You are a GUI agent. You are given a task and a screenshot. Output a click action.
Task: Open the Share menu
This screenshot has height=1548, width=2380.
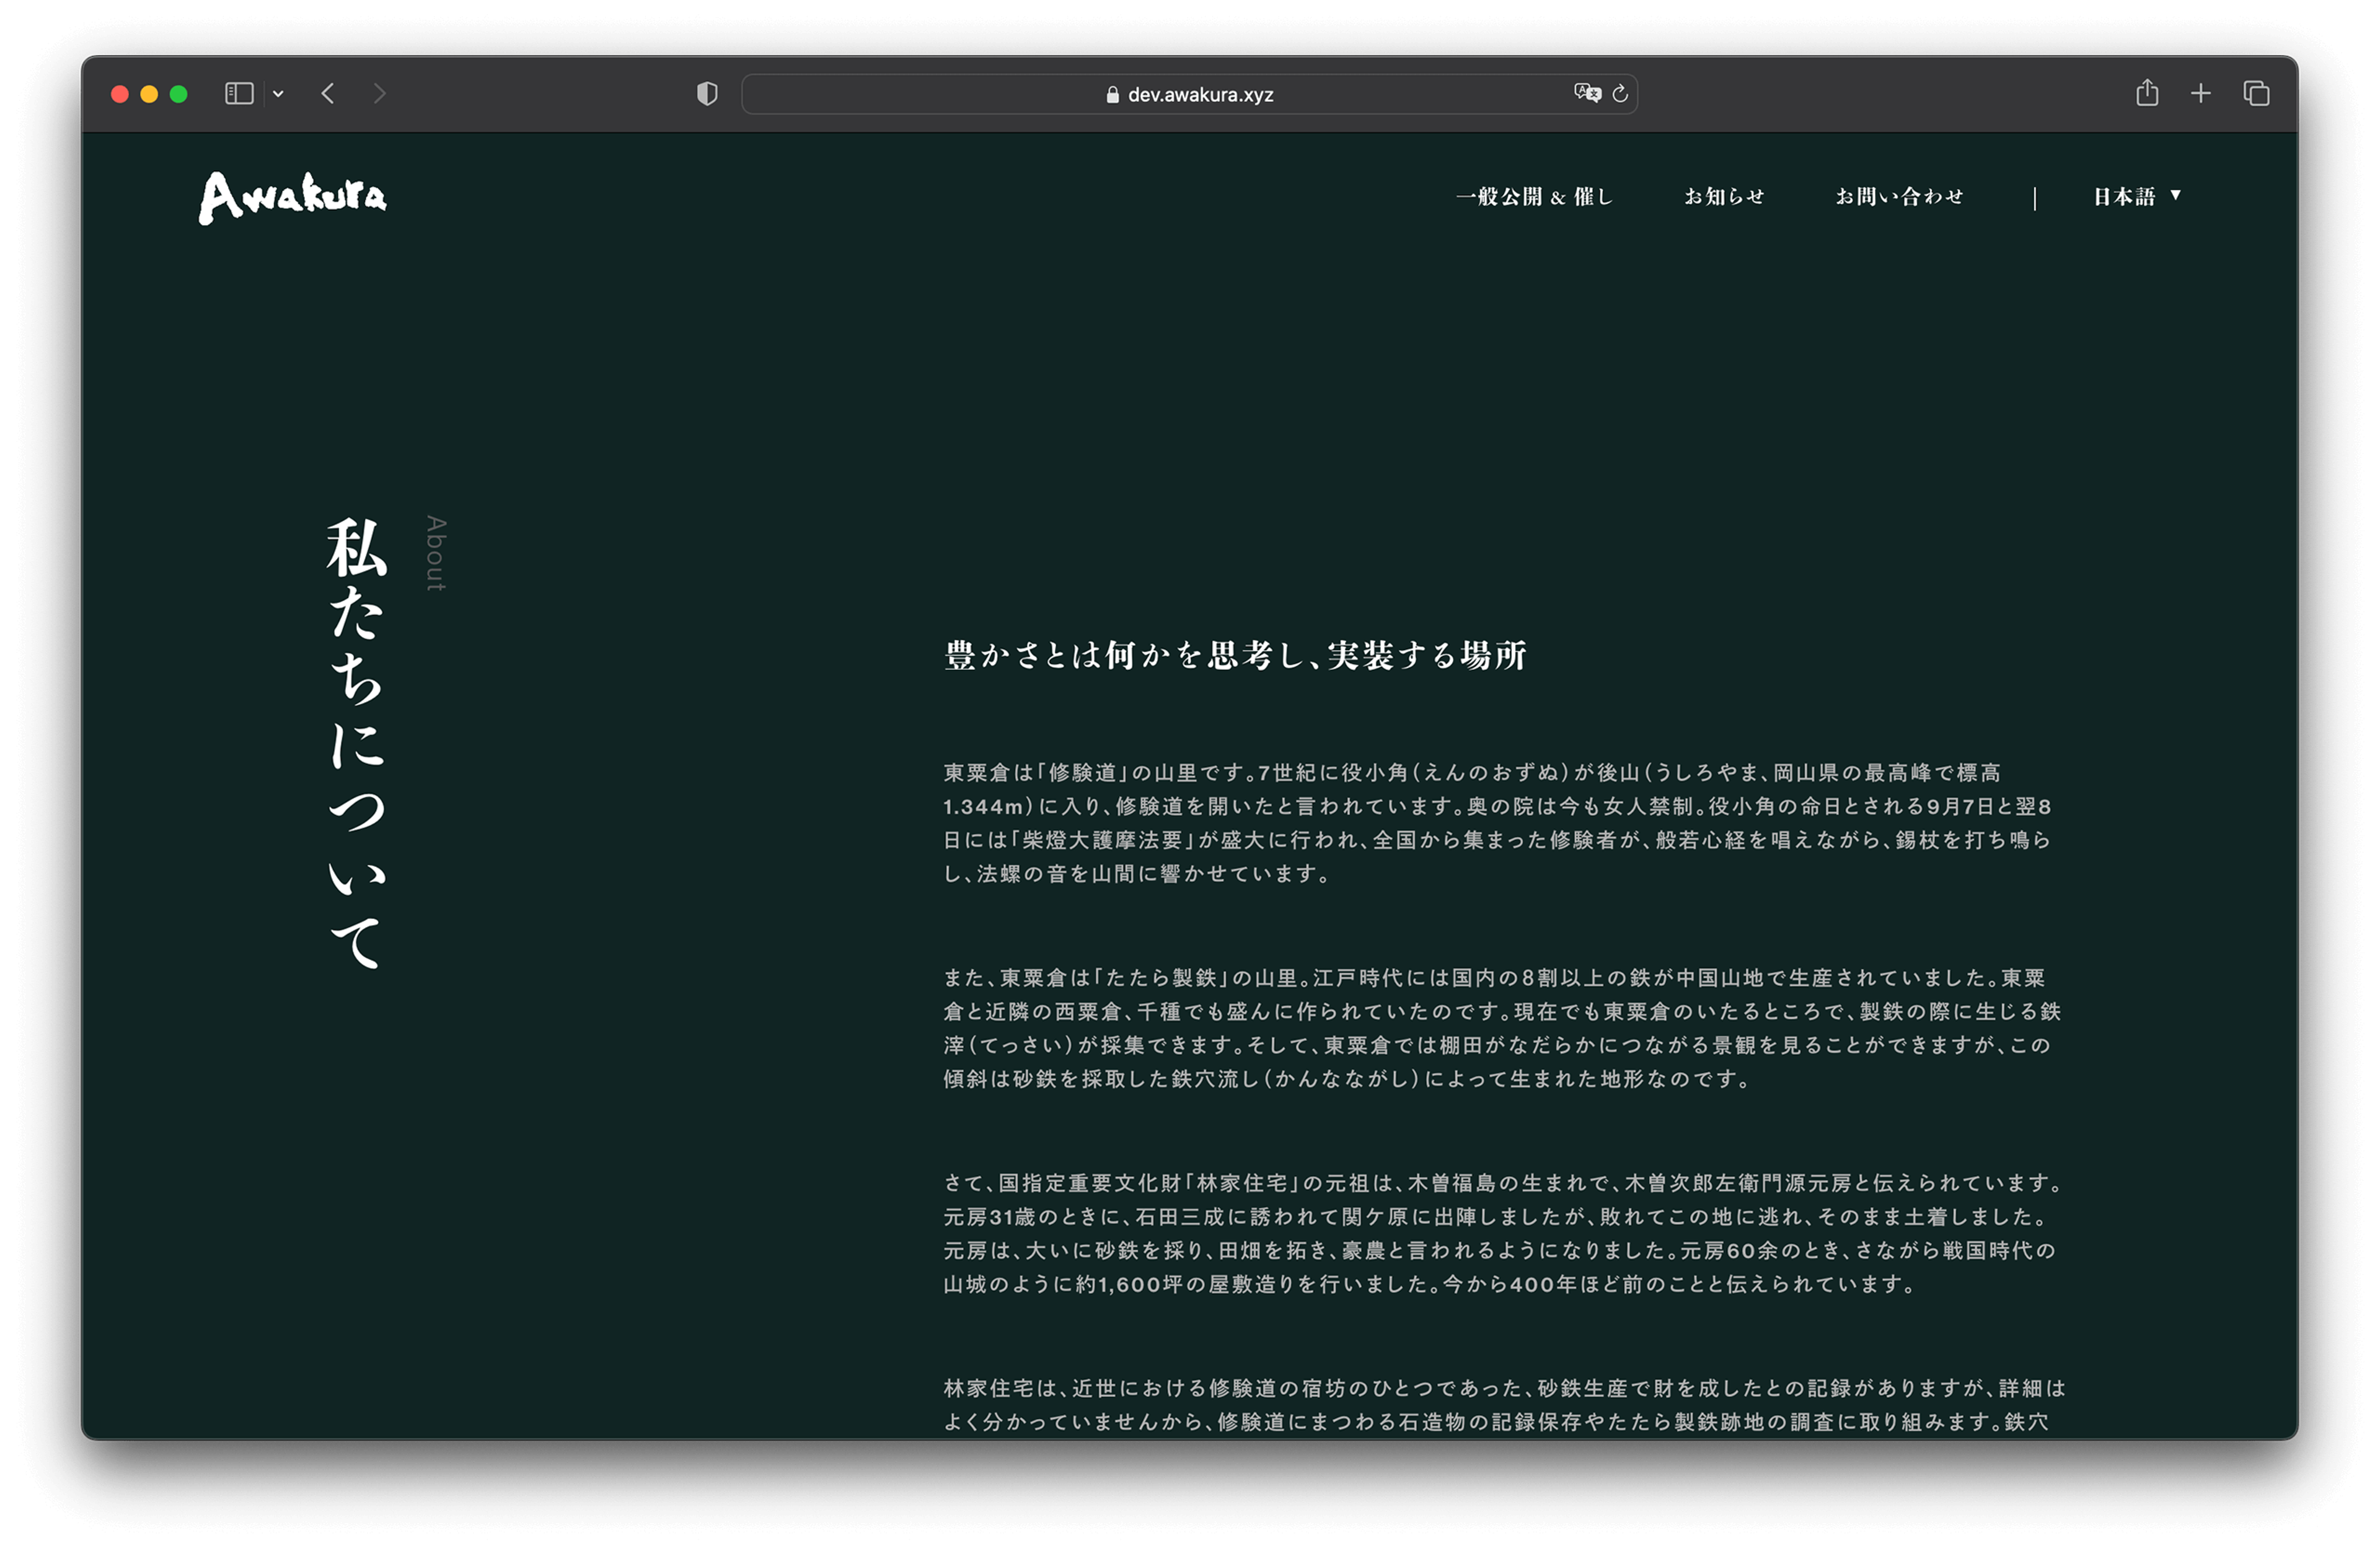[x=2147, y=93]
